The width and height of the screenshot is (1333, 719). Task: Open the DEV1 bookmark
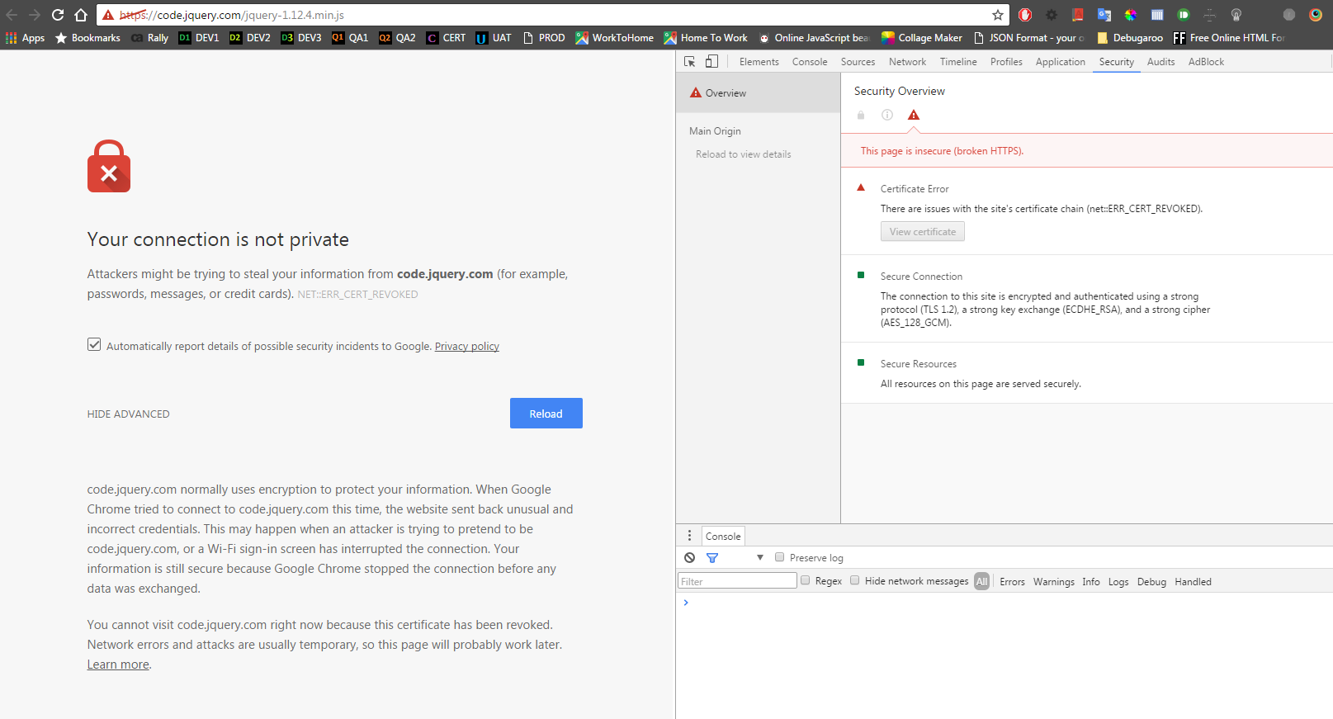199,38
